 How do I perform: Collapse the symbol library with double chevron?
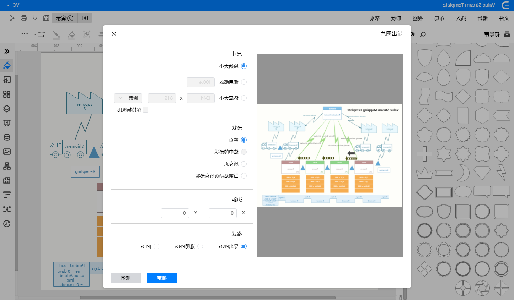(413, 34)
